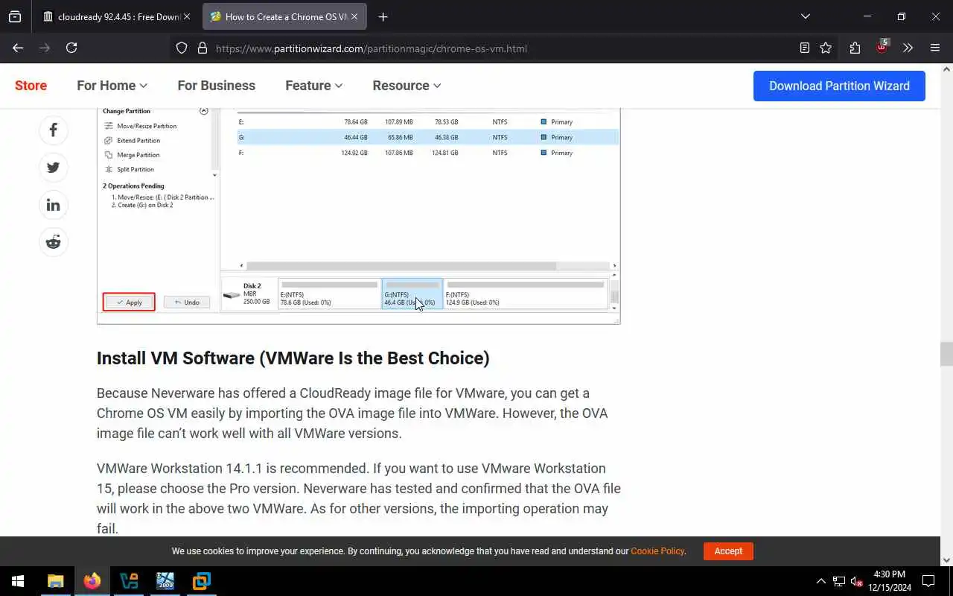
Task: Expand the Feature menu
Action: (x=313, y=86)
